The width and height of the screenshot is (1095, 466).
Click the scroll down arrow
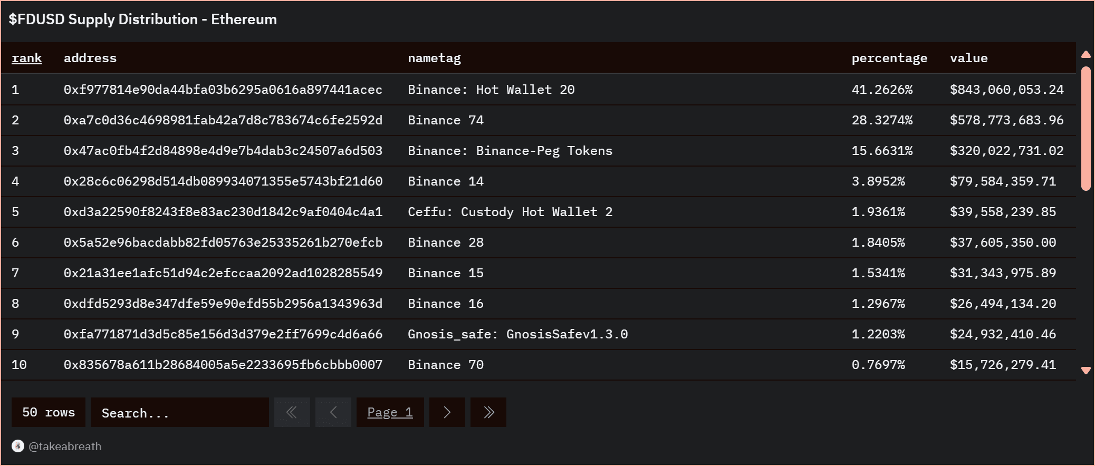click(1086, 371)
